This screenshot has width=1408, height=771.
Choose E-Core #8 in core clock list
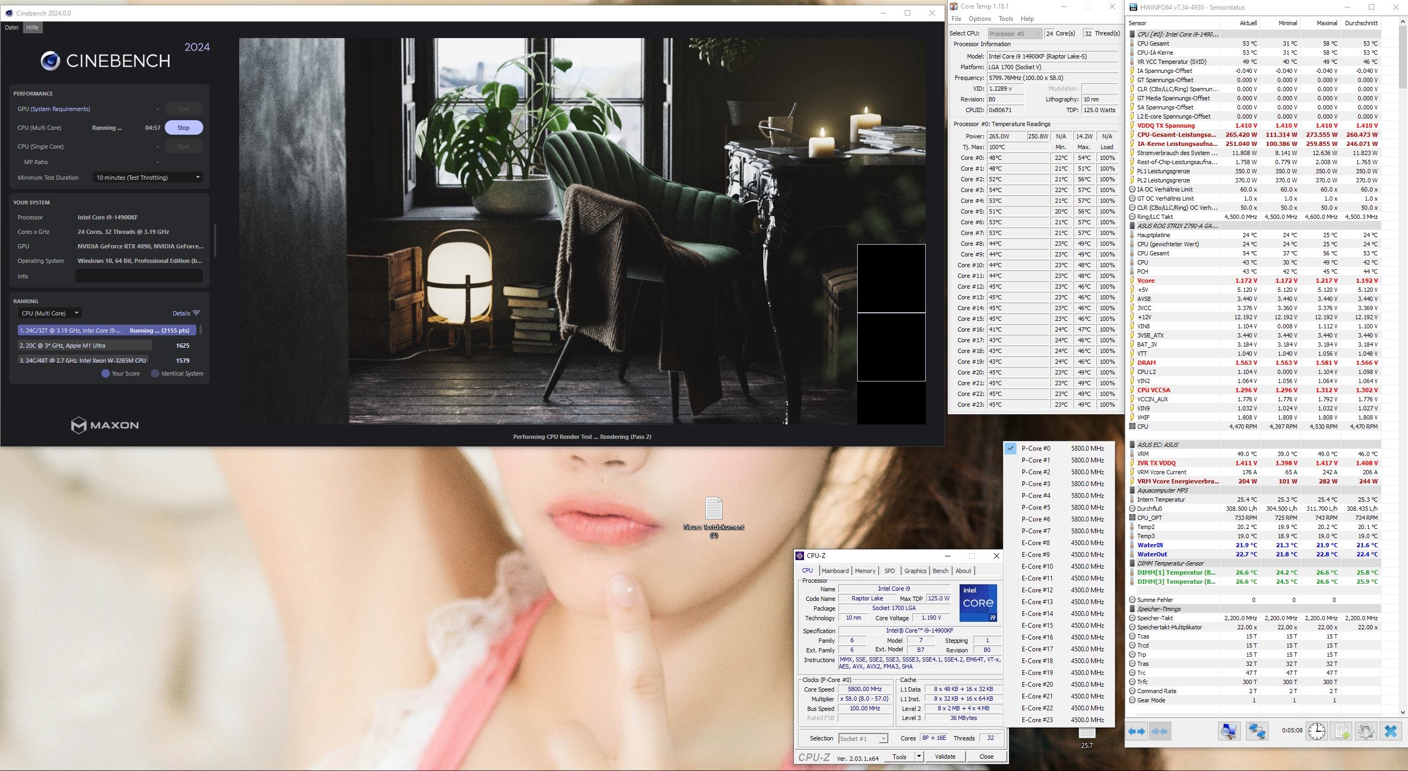coord(1035,543)
